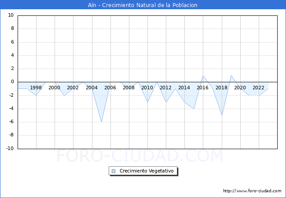Click the 2018 year label
This screenshot has height=198, width=286.
[221, 88]
